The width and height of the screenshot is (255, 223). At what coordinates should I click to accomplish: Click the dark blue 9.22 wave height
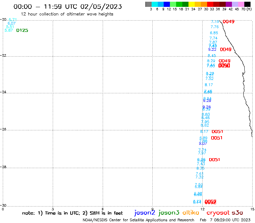pos(212,49)
